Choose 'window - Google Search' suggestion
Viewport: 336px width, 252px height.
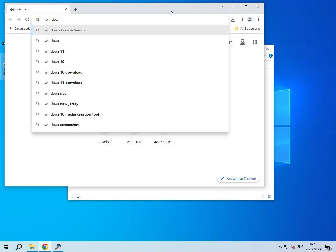pos(130,30)
